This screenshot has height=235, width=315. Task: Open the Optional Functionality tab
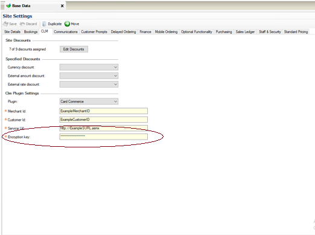coord(197,32)
